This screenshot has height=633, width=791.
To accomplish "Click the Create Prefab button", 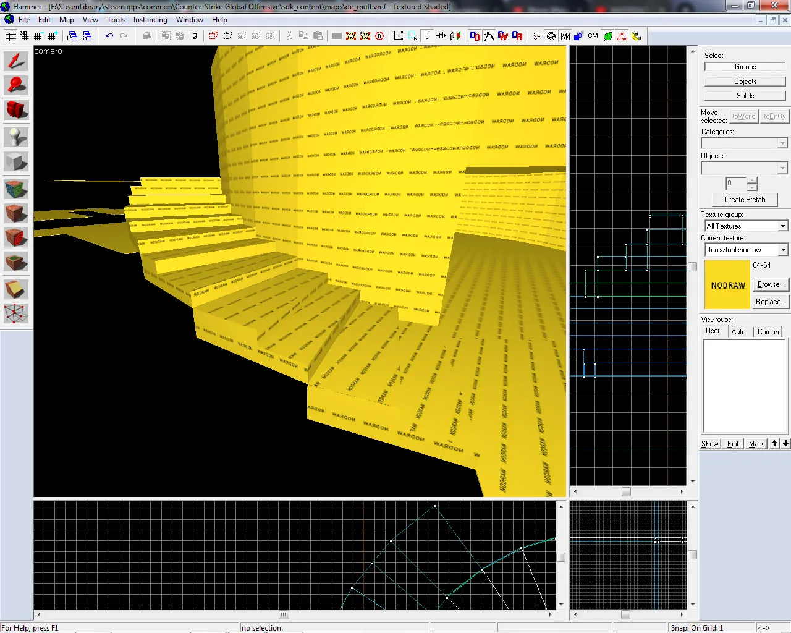I will click(x=745, y=200).
